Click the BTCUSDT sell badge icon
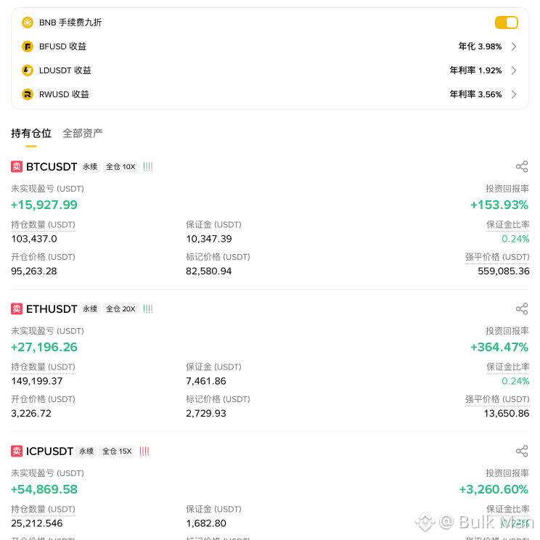Viewport: 540px width, 540px height. (17, 167)
